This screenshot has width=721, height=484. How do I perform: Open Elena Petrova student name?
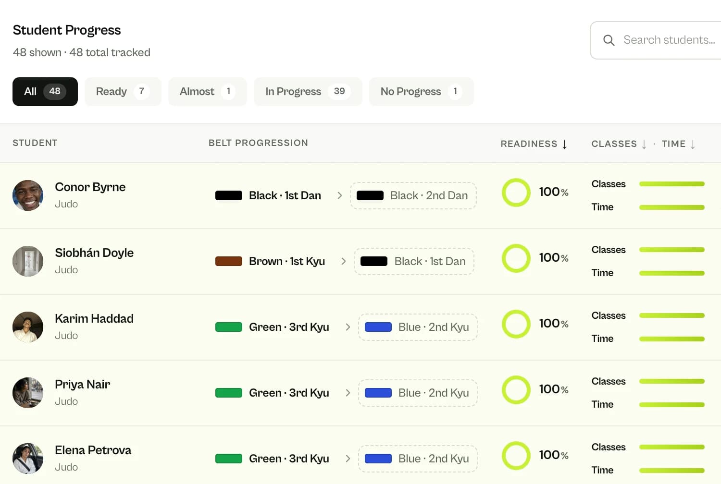pyautogui.click(x=93, y=450)
